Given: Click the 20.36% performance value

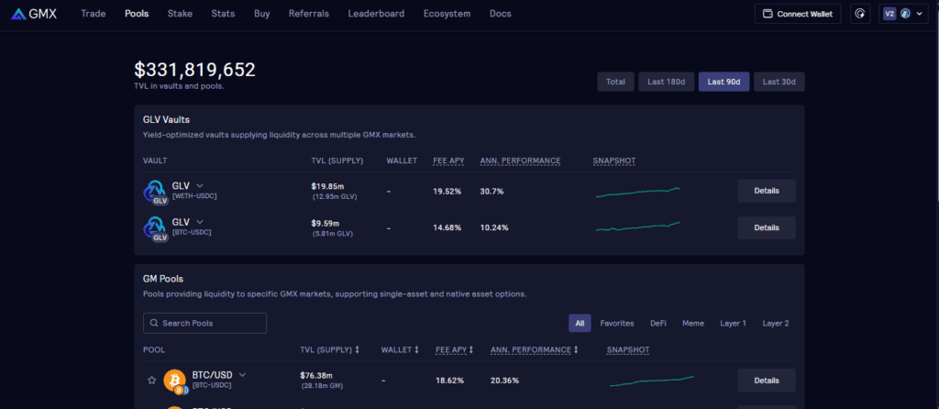Looking at the screenshot, I should click(x=505, y=381).
